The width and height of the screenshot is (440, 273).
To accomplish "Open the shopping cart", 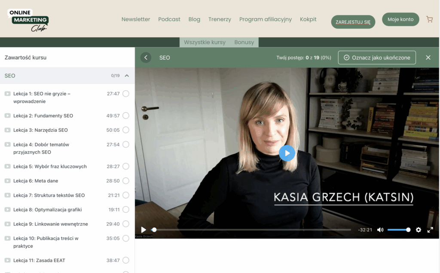I will [429, 19].
